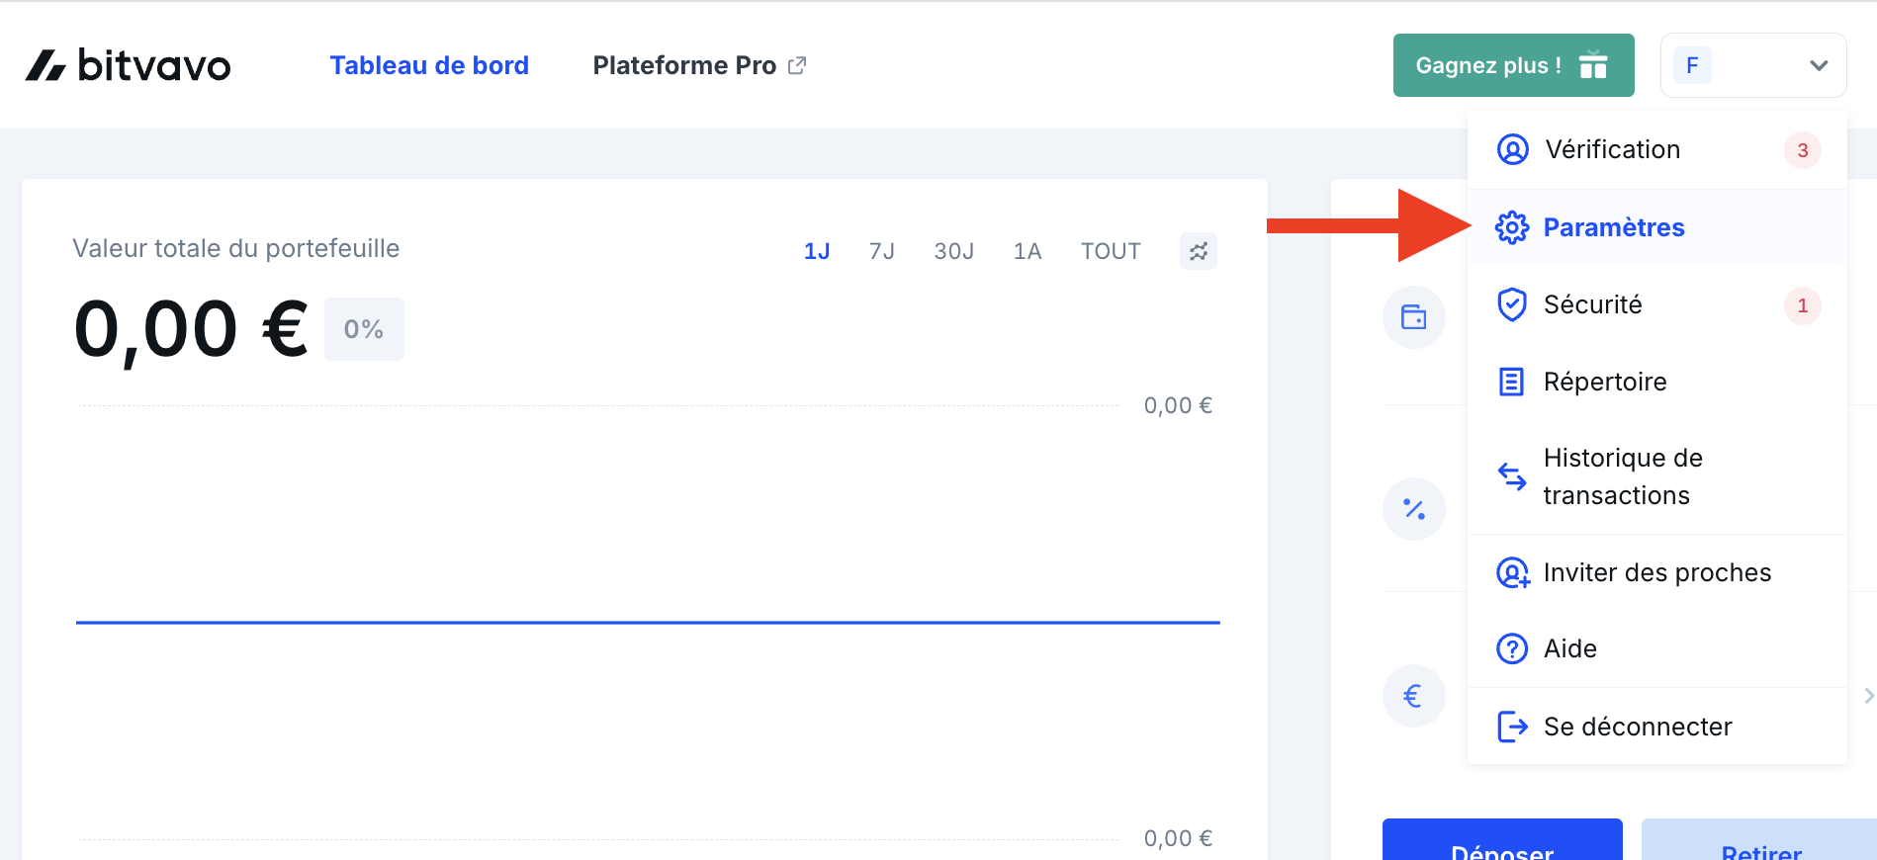Show the TOUT chart range

click(x=1111, y=251)
